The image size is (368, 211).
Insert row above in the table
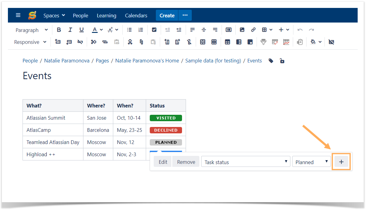pyautogui.click(x=58, y=42)
